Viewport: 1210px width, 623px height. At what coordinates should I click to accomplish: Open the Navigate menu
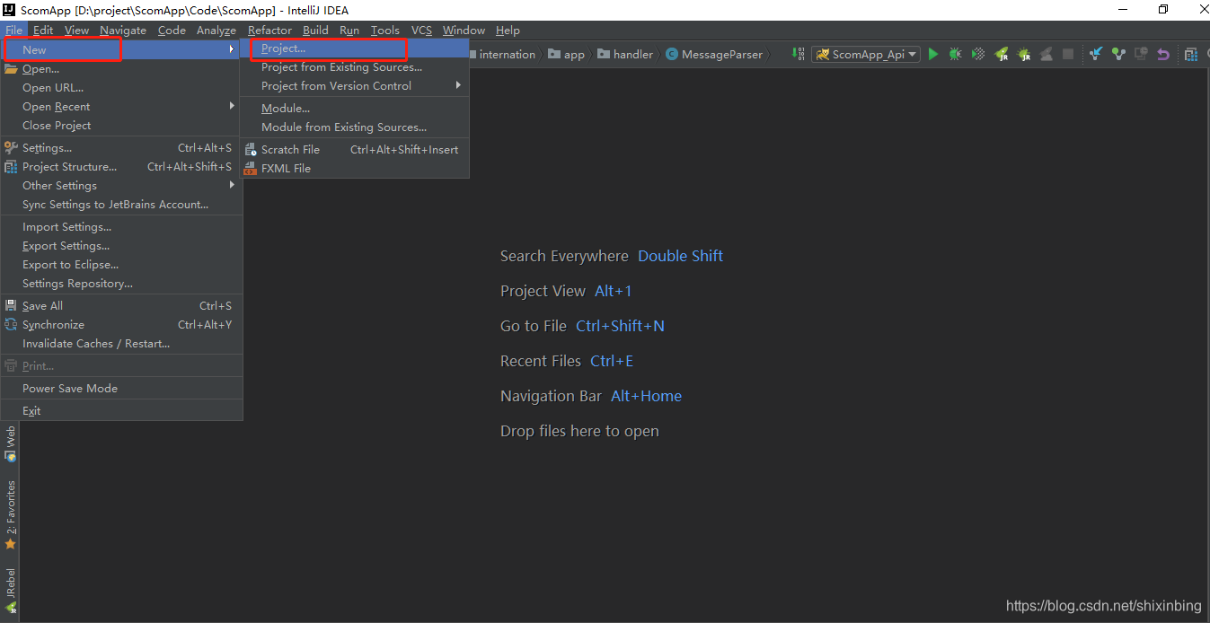(123, 30)
